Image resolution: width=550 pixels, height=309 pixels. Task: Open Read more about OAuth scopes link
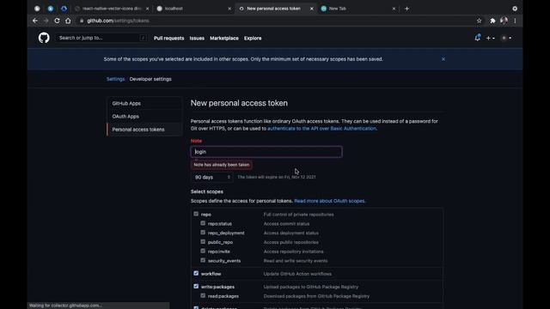pos(329,201)
